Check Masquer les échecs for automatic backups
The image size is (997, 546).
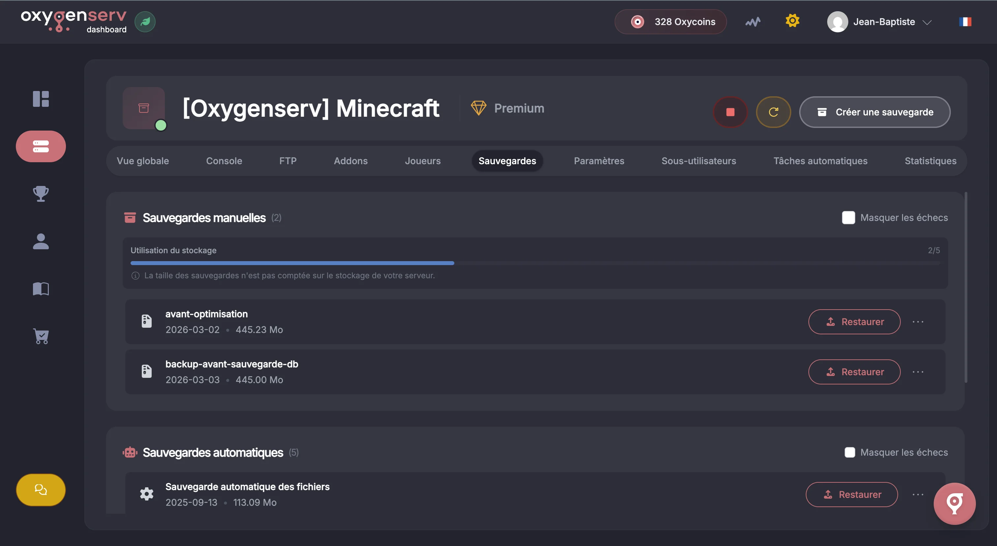(850, 452)
